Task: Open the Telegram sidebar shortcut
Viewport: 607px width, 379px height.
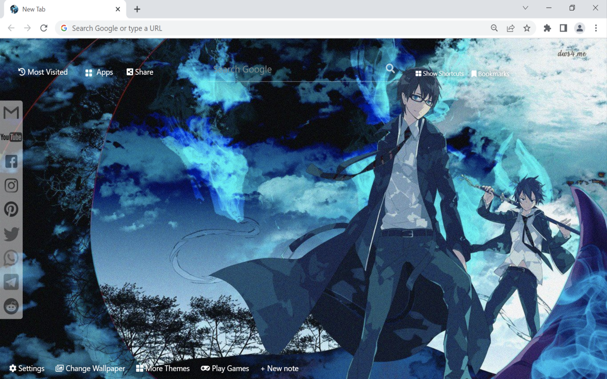Action: point(11,282)
